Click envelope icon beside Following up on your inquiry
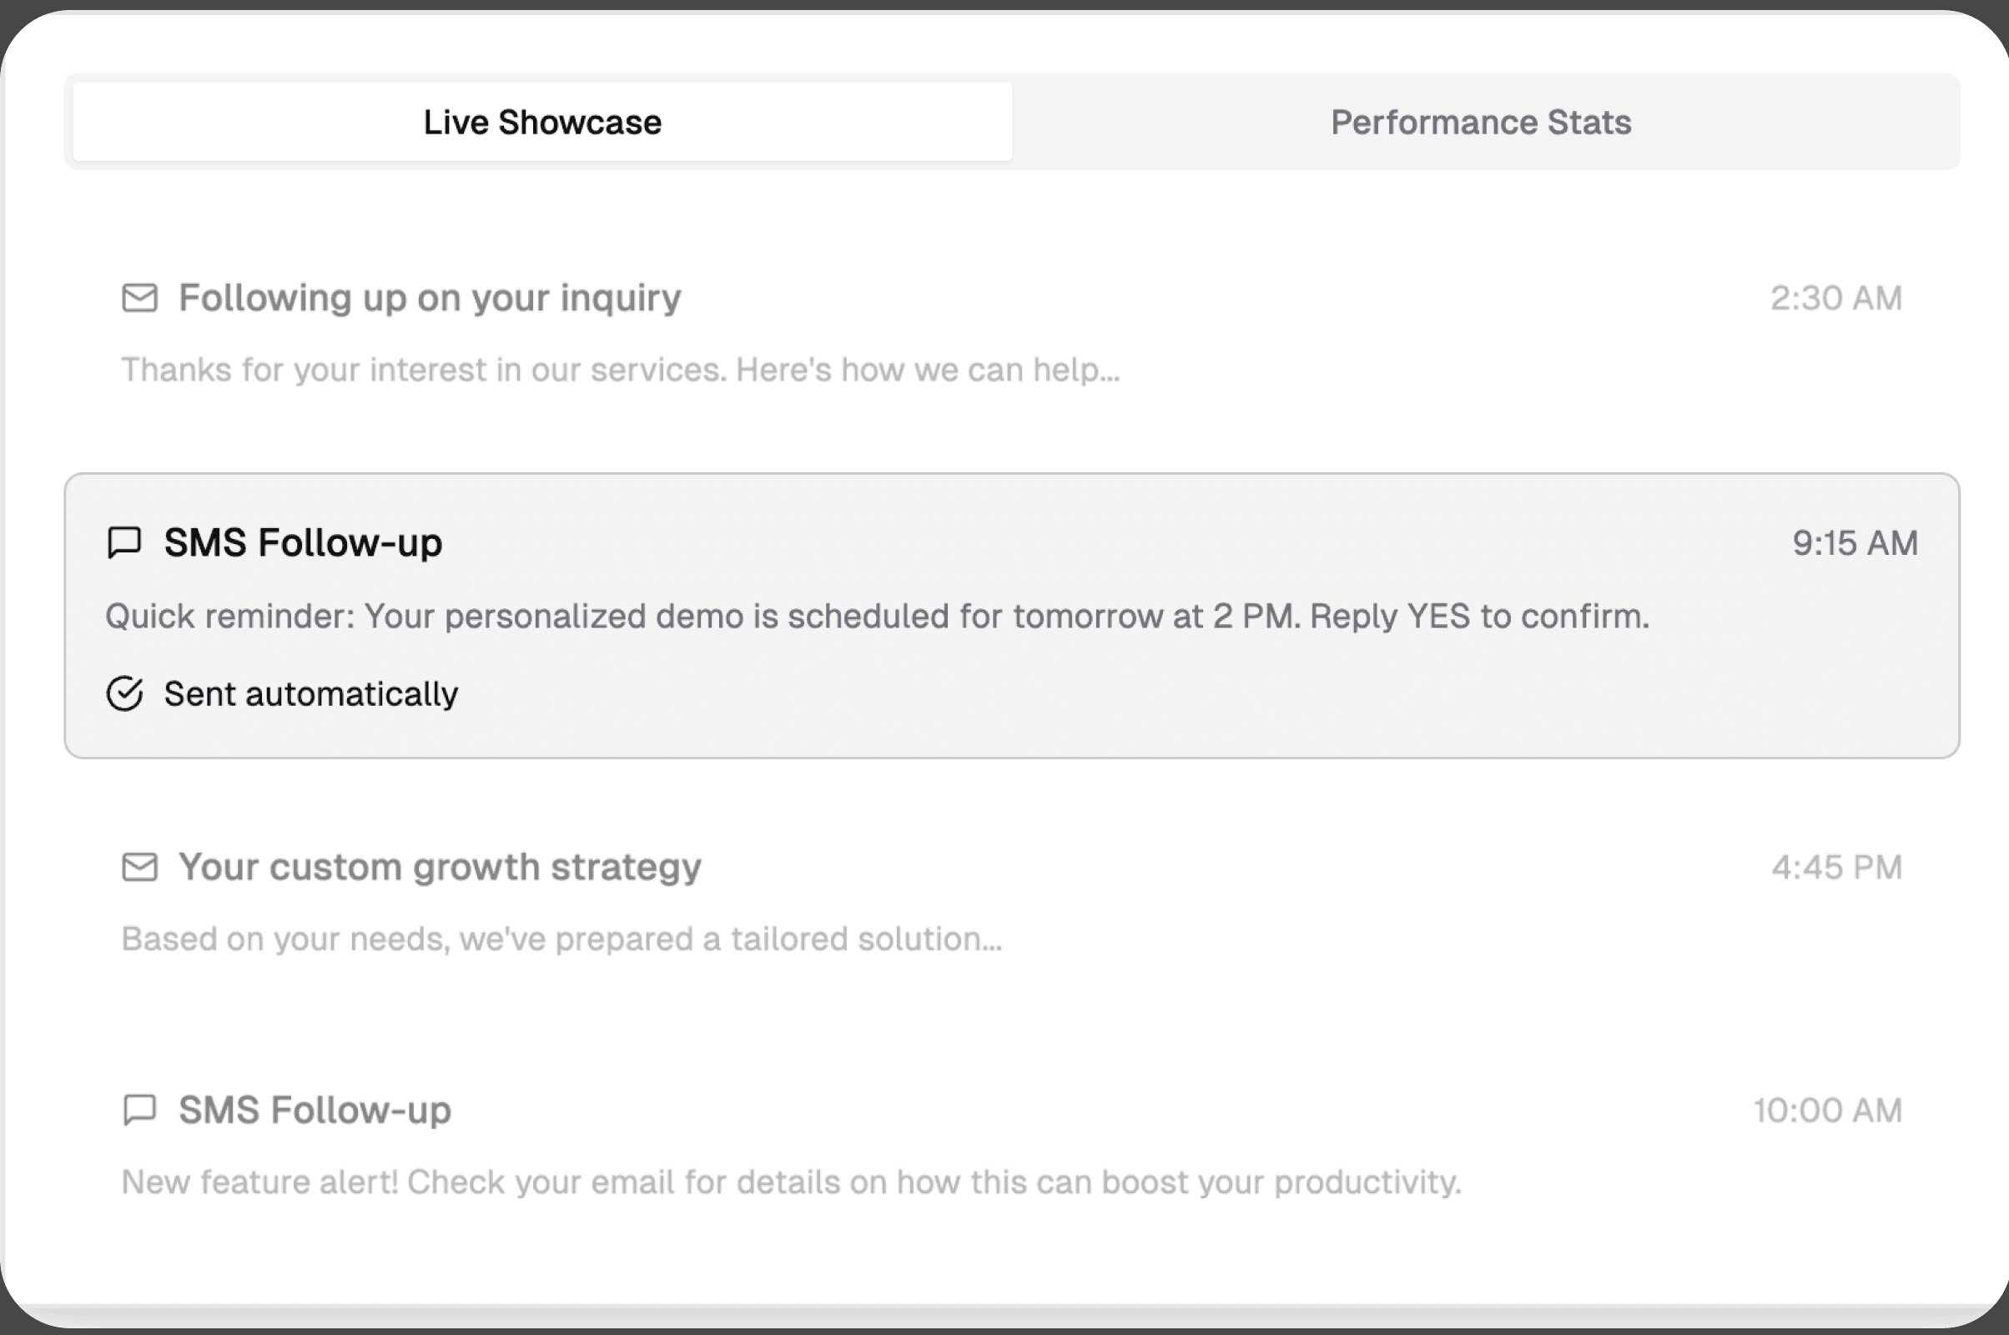The height and width of the screenshot is (1335, 2009). 139,298
